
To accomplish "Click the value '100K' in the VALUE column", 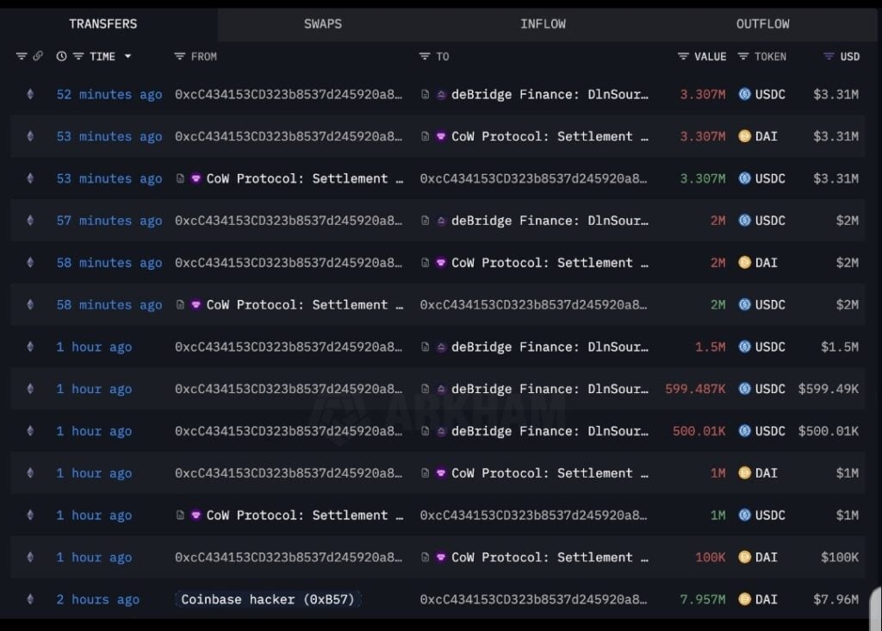I will click(x=711, y=557).
